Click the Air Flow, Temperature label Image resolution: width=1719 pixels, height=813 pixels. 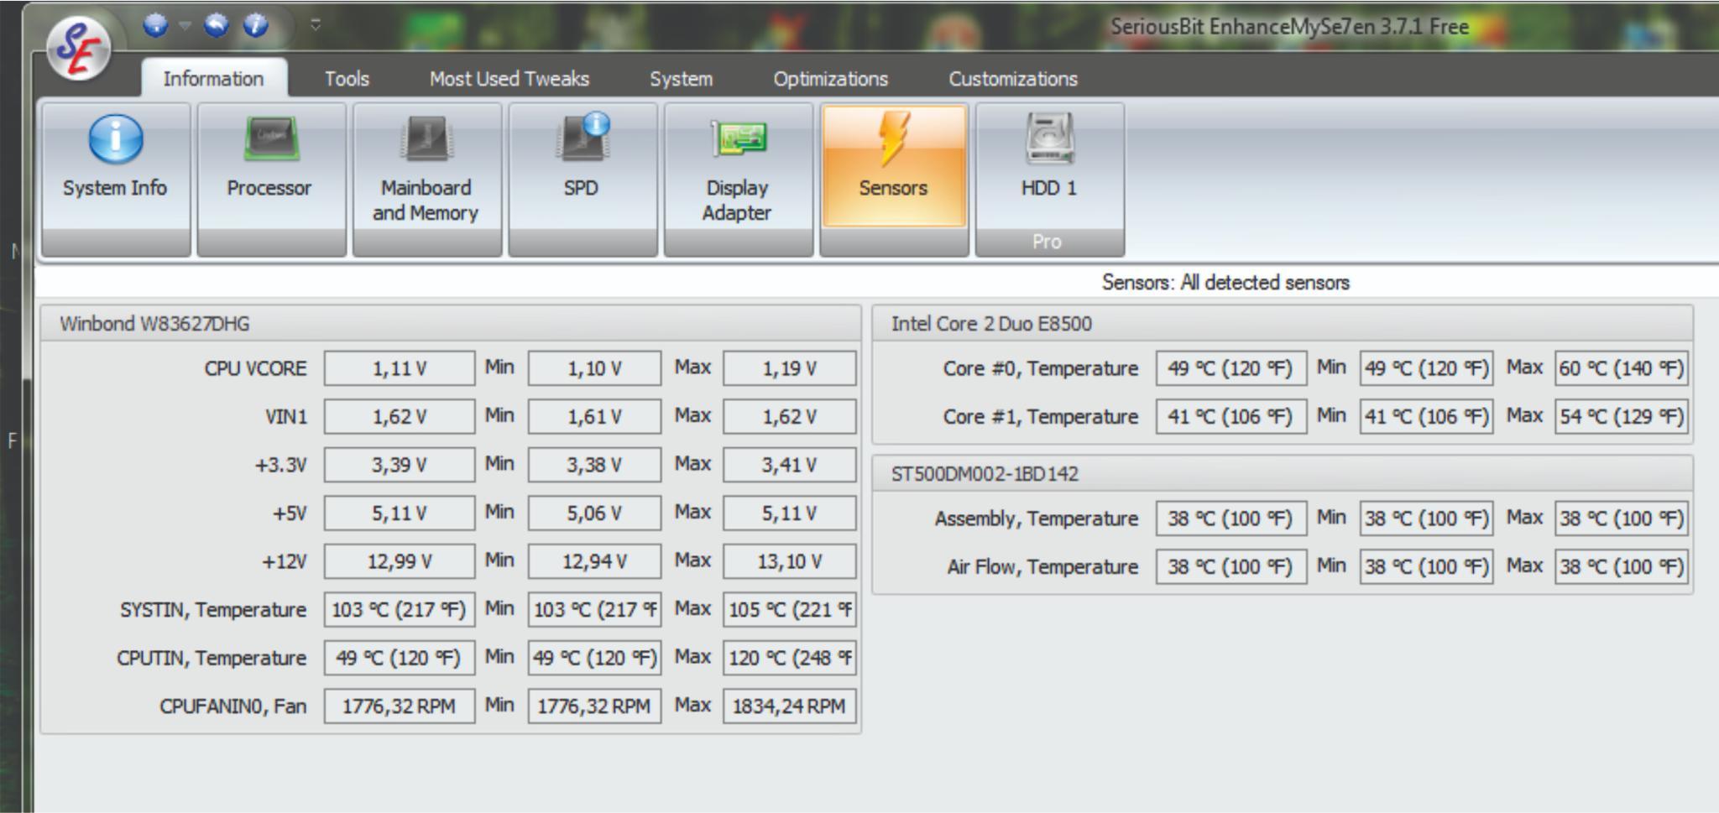pyautogui.click(x=1043, y=567)
